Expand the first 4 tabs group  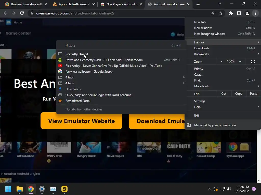pos(121,77)
